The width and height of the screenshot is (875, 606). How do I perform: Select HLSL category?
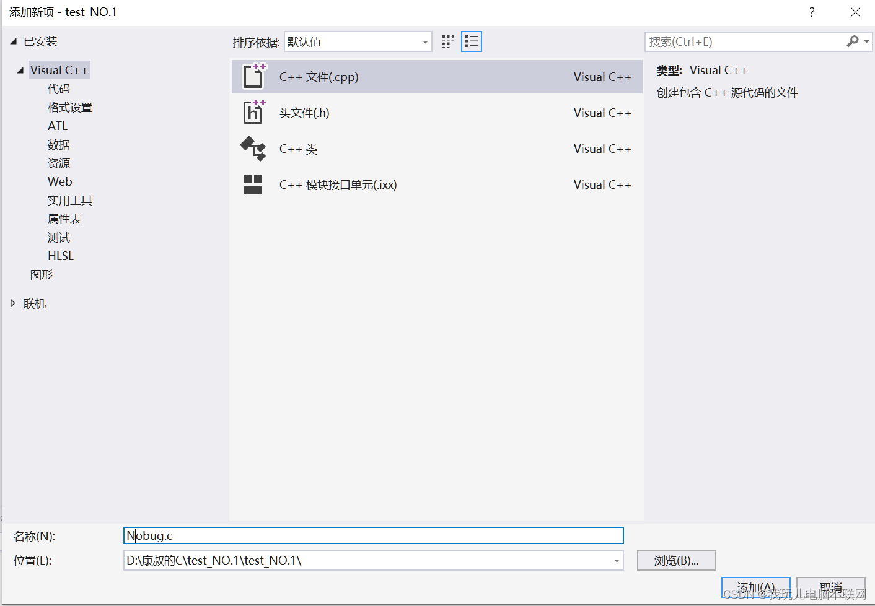click(61, 256)
